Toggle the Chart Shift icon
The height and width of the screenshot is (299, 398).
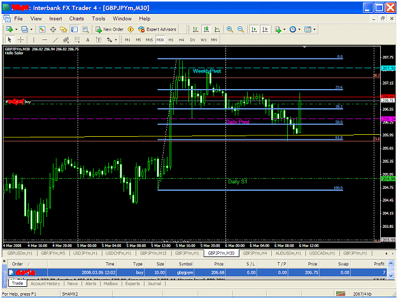[x=265, y=29]
